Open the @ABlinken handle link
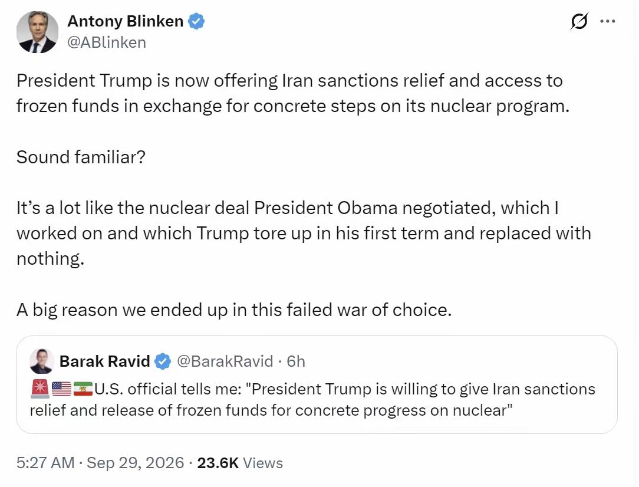 tap(107, 42)
